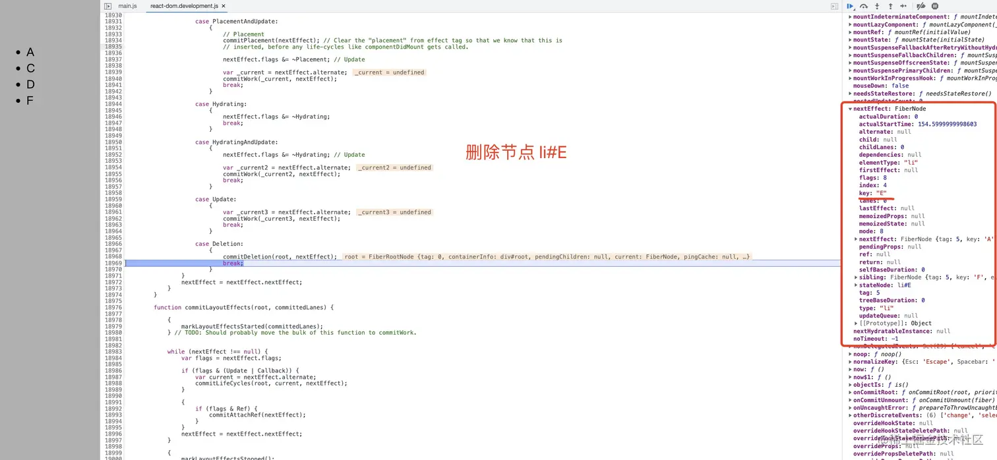
Task: Click noTimeout: -1 entry
Action: point(876,339)
